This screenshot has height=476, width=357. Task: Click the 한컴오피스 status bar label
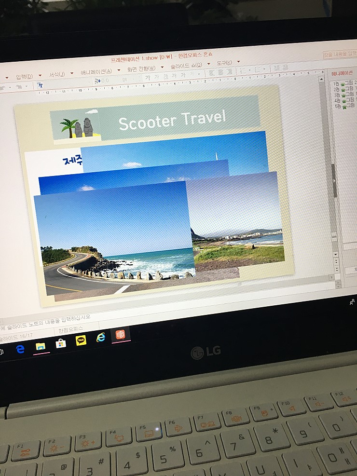tap(70, 329)
